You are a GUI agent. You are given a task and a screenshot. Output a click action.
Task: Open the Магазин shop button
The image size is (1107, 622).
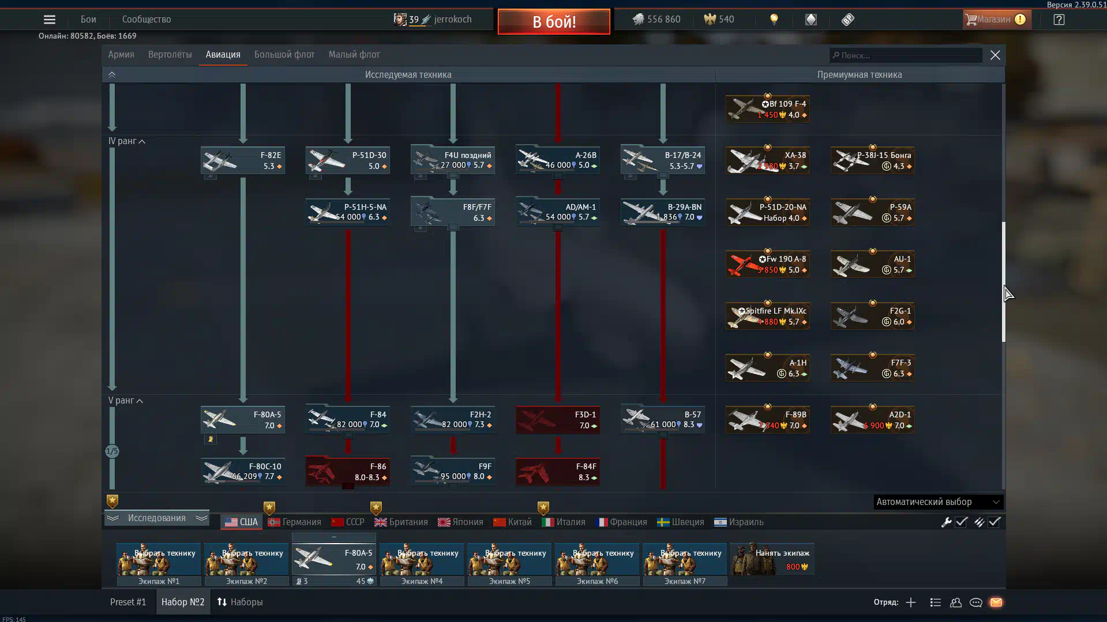[x=996, y=20]
